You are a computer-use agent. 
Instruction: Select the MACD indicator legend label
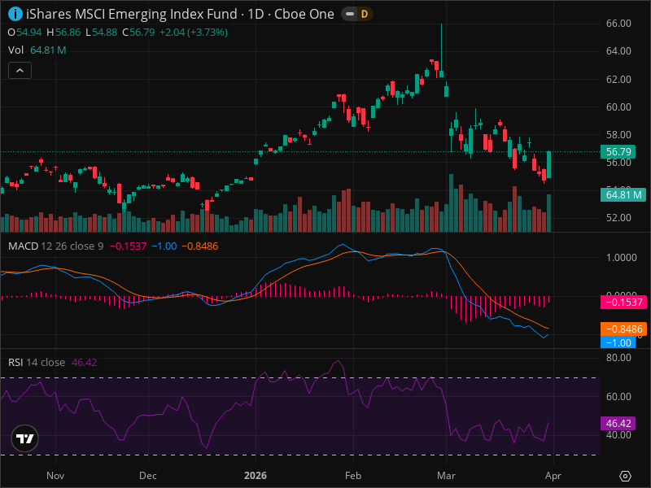pos(24,246)
